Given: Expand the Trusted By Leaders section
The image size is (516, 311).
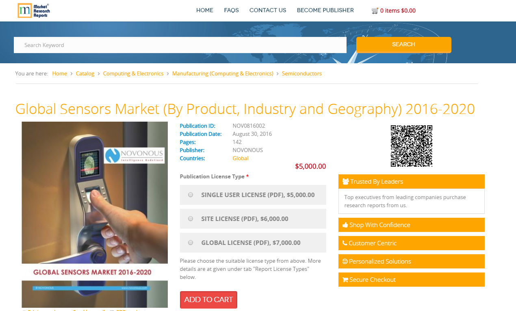Looking at the screenshot, I should coord(412,182).
